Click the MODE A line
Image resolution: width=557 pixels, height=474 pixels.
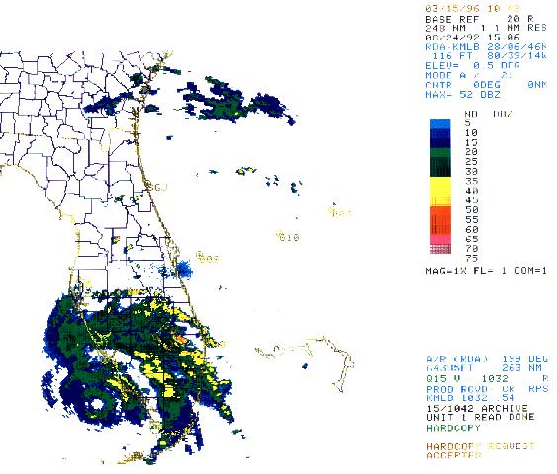click(469, 75)
